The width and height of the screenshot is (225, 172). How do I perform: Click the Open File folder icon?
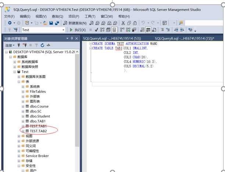pyautogui.click(x=45, y=23)
